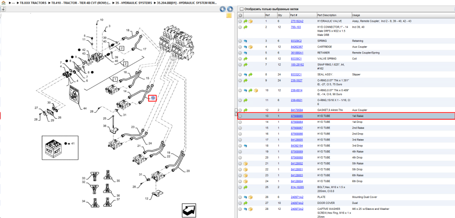
Task: Click the Part Description column header
Action: click(x=334, y=15)
